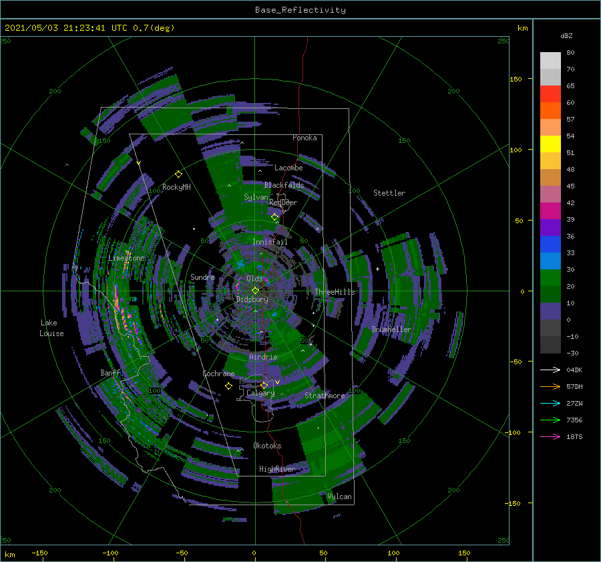Viewport: 601px width, 562px height.
Task: Click the magenta swatch in dBZ legend
Action: point(550,210)
